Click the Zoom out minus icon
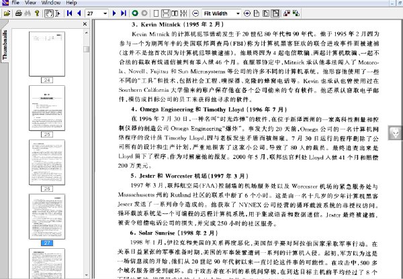This screenshot has width=403, height=279. (x=195, y=13)
